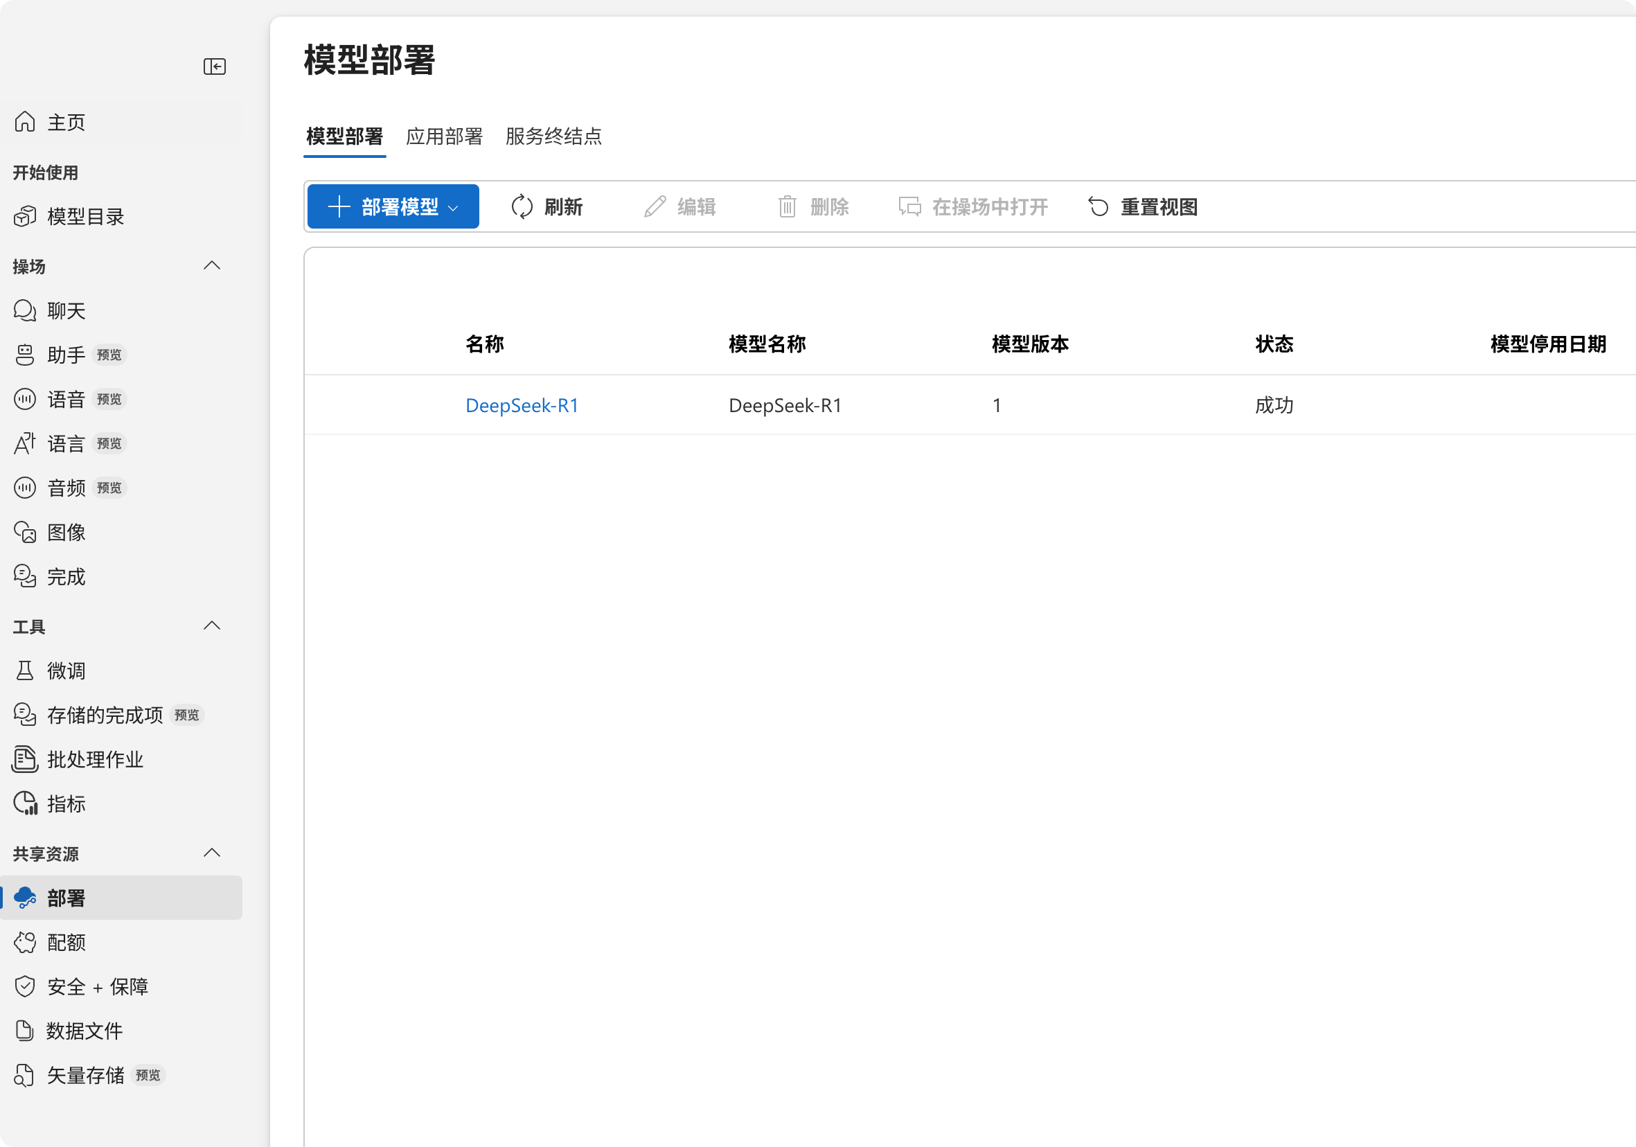
Task: Click the 重置视图 button label
Action: (x=1159, y=206)
